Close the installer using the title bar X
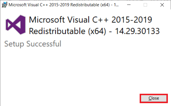The image size is (171, 106). 162,5
